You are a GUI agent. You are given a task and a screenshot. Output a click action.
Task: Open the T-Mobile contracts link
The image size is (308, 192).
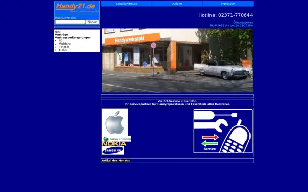coord(64,47)
